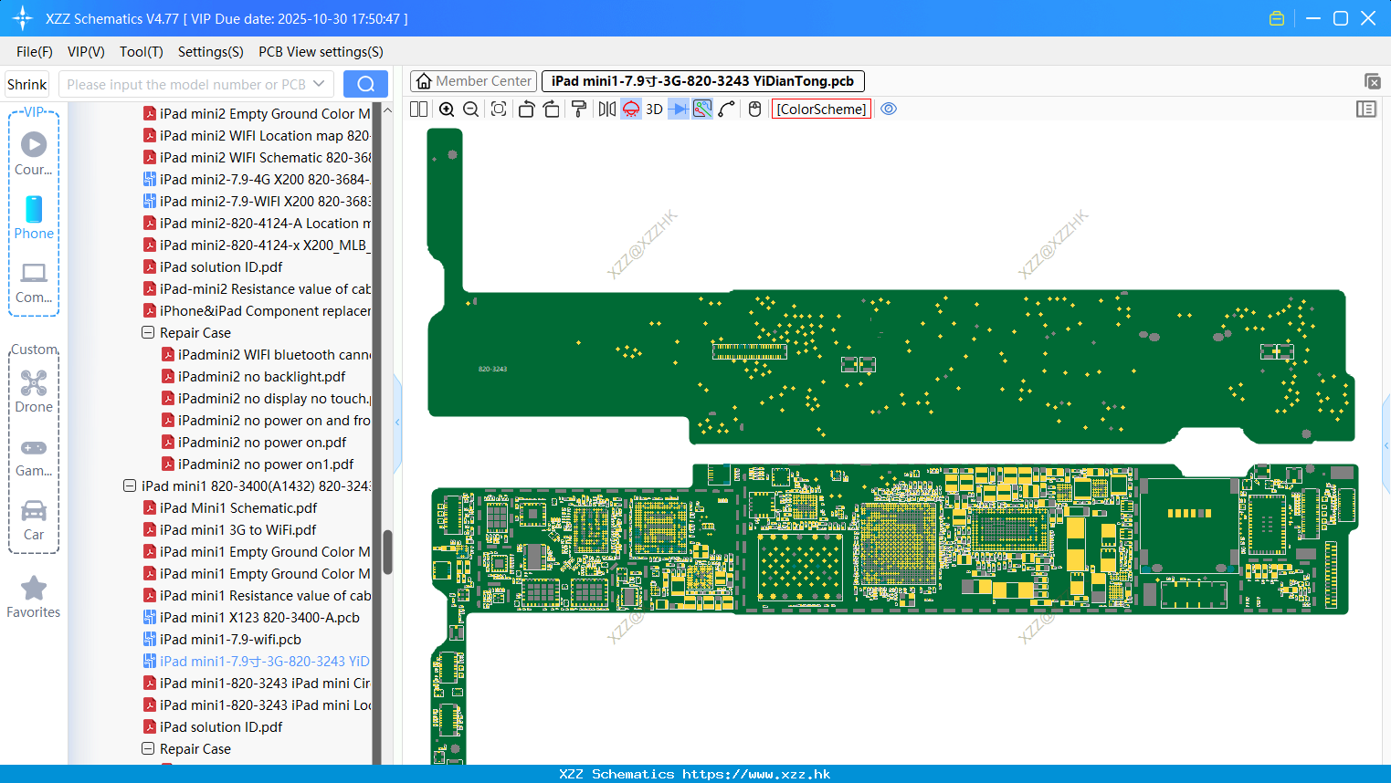Select the Phone category
The image size is (1391, 783).
pyautogui.click(x=34, y=217)
